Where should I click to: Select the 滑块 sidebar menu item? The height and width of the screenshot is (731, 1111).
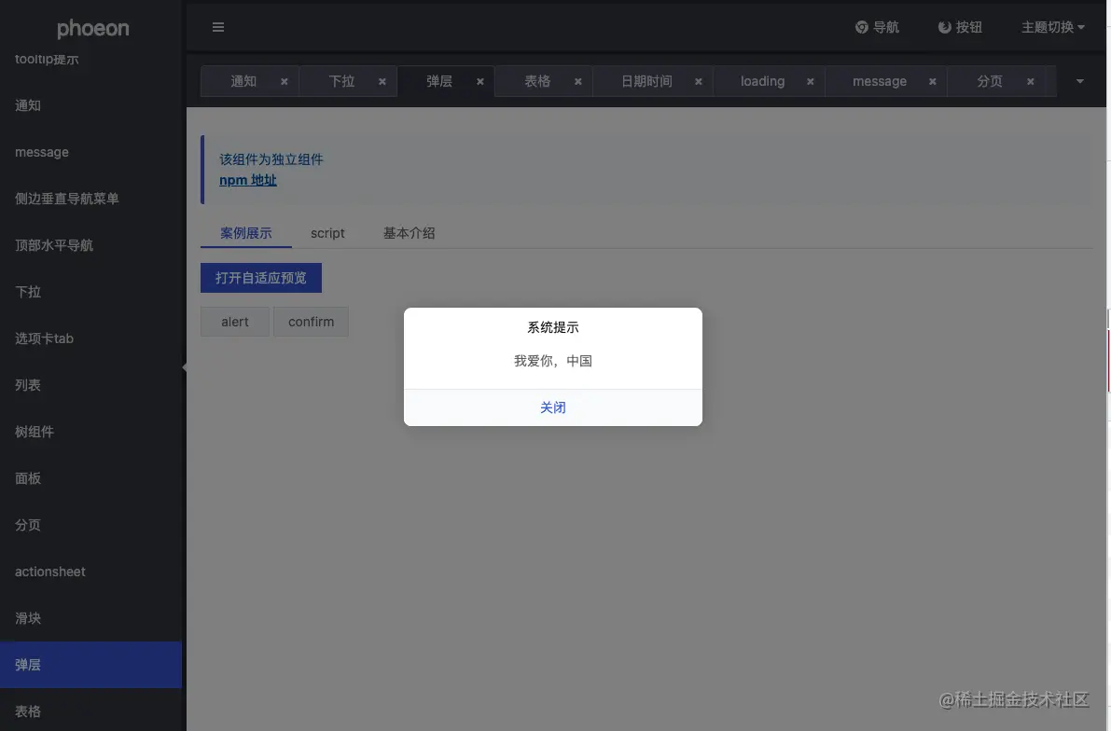click(28, 617)
